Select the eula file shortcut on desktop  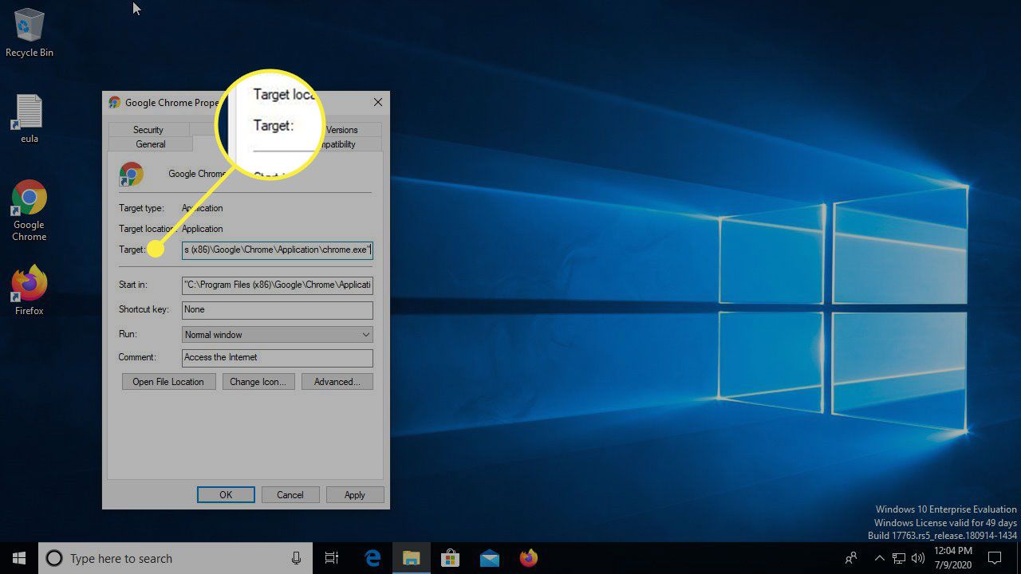pyautogui.click(x=30, y=119)
